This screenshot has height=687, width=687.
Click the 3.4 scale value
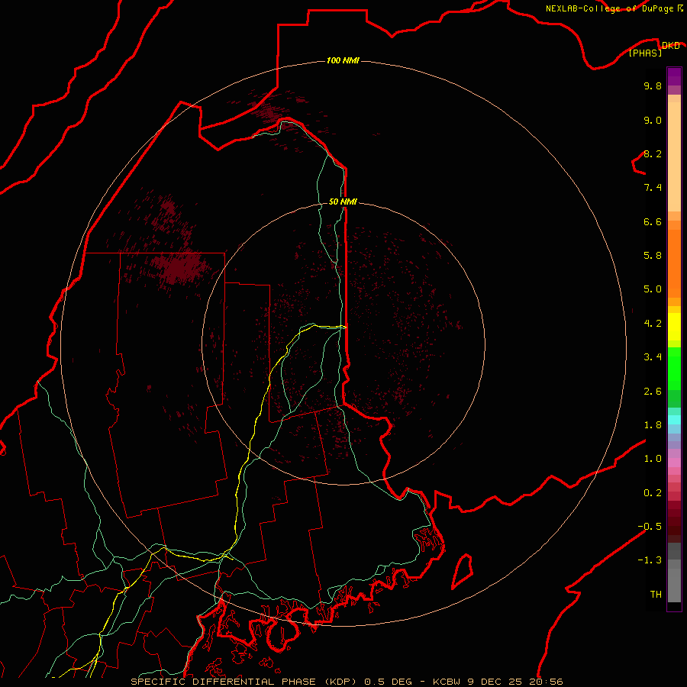653,357
